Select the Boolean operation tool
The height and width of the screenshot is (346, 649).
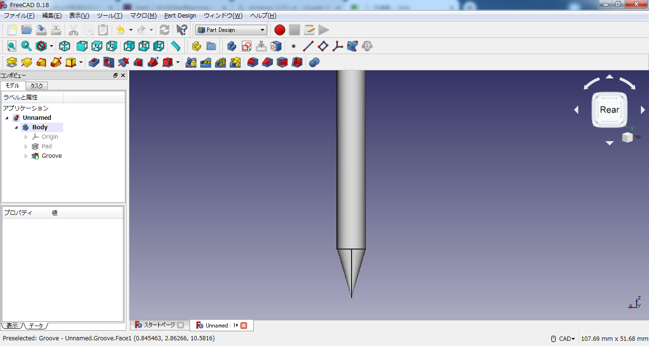coord(314,62)
